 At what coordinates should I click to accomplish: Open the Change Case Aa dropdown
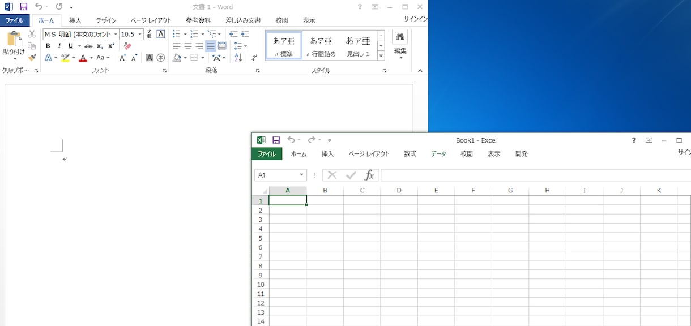pyautogui.click(x=103, y=58)
